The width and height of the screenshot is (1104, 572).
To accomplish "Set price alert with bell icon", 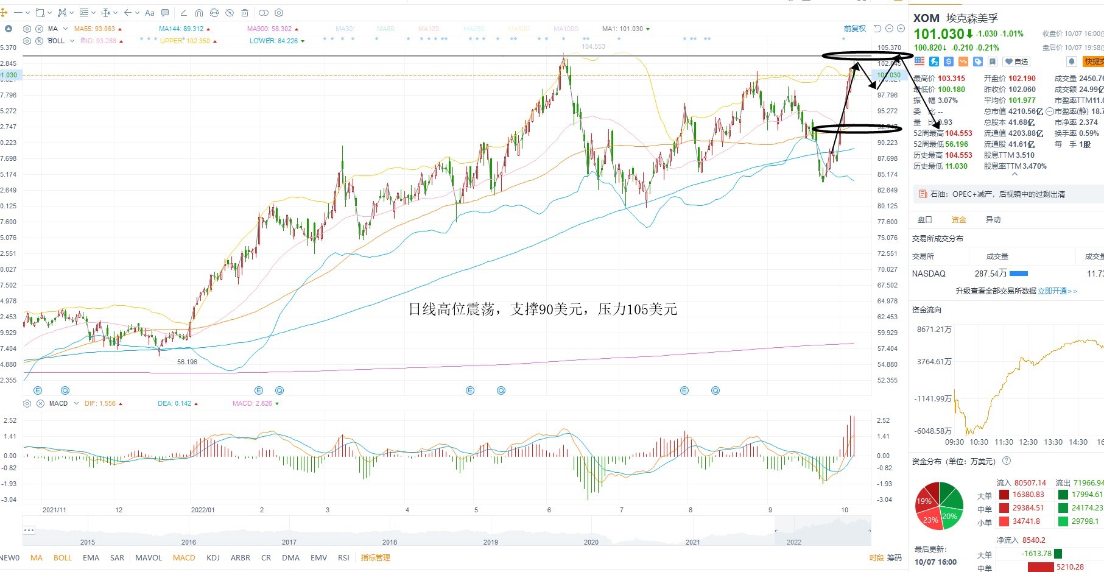I will click(x=1072, y=62).
